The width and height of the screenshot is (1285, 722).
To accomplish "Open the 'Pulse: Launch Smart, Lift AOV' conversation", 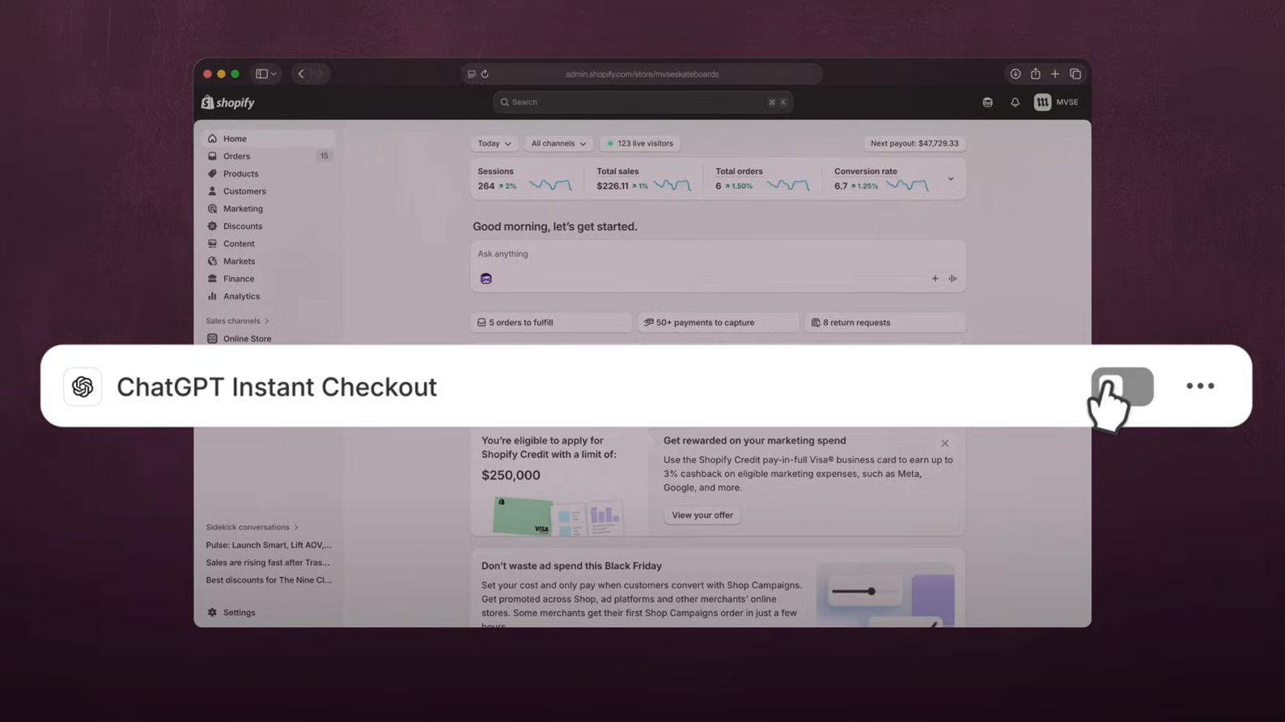I will coord(269,546).
